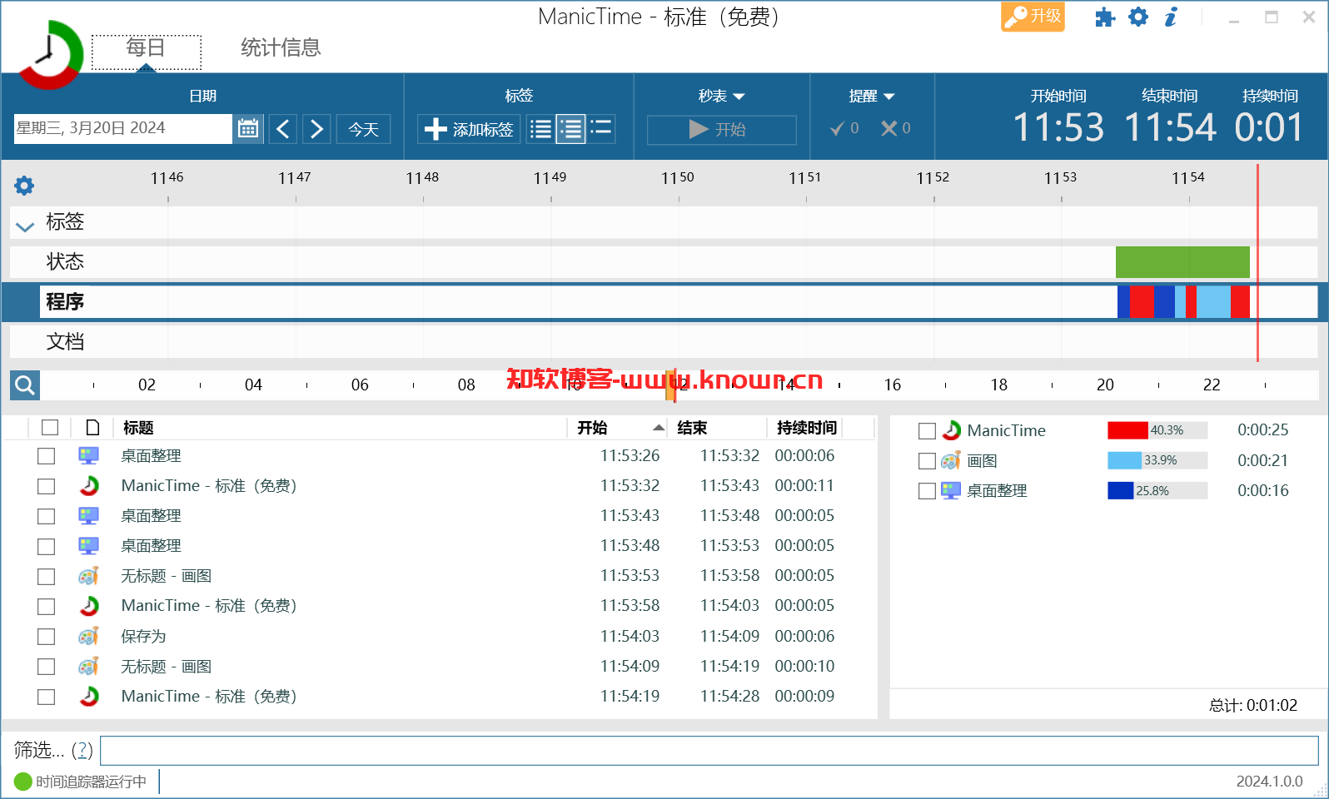Viewport: 1329px width, 799px height.
Task: Open the filter help (?) link
Action: (x=82, y=751)
